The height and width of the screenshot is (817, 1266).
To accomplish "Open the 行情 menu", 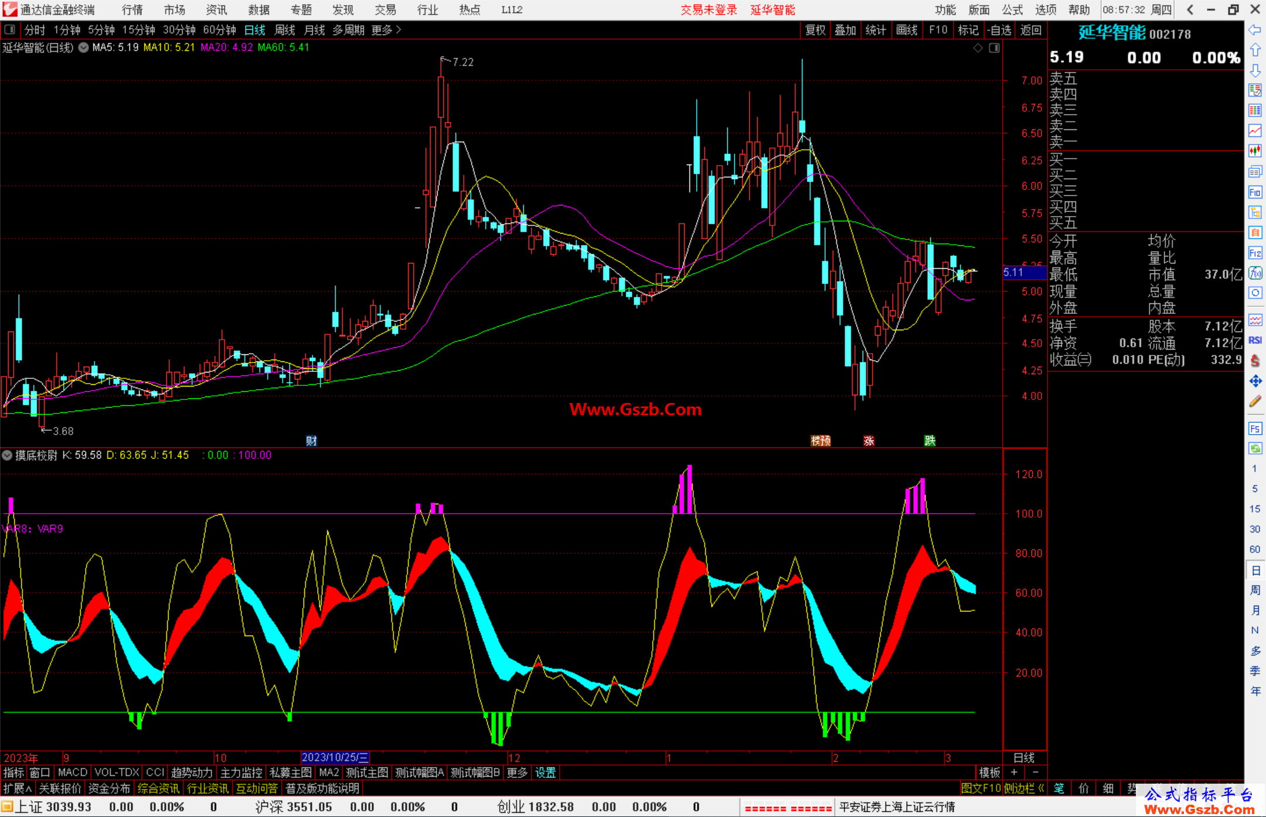I will tap(132, 9).
